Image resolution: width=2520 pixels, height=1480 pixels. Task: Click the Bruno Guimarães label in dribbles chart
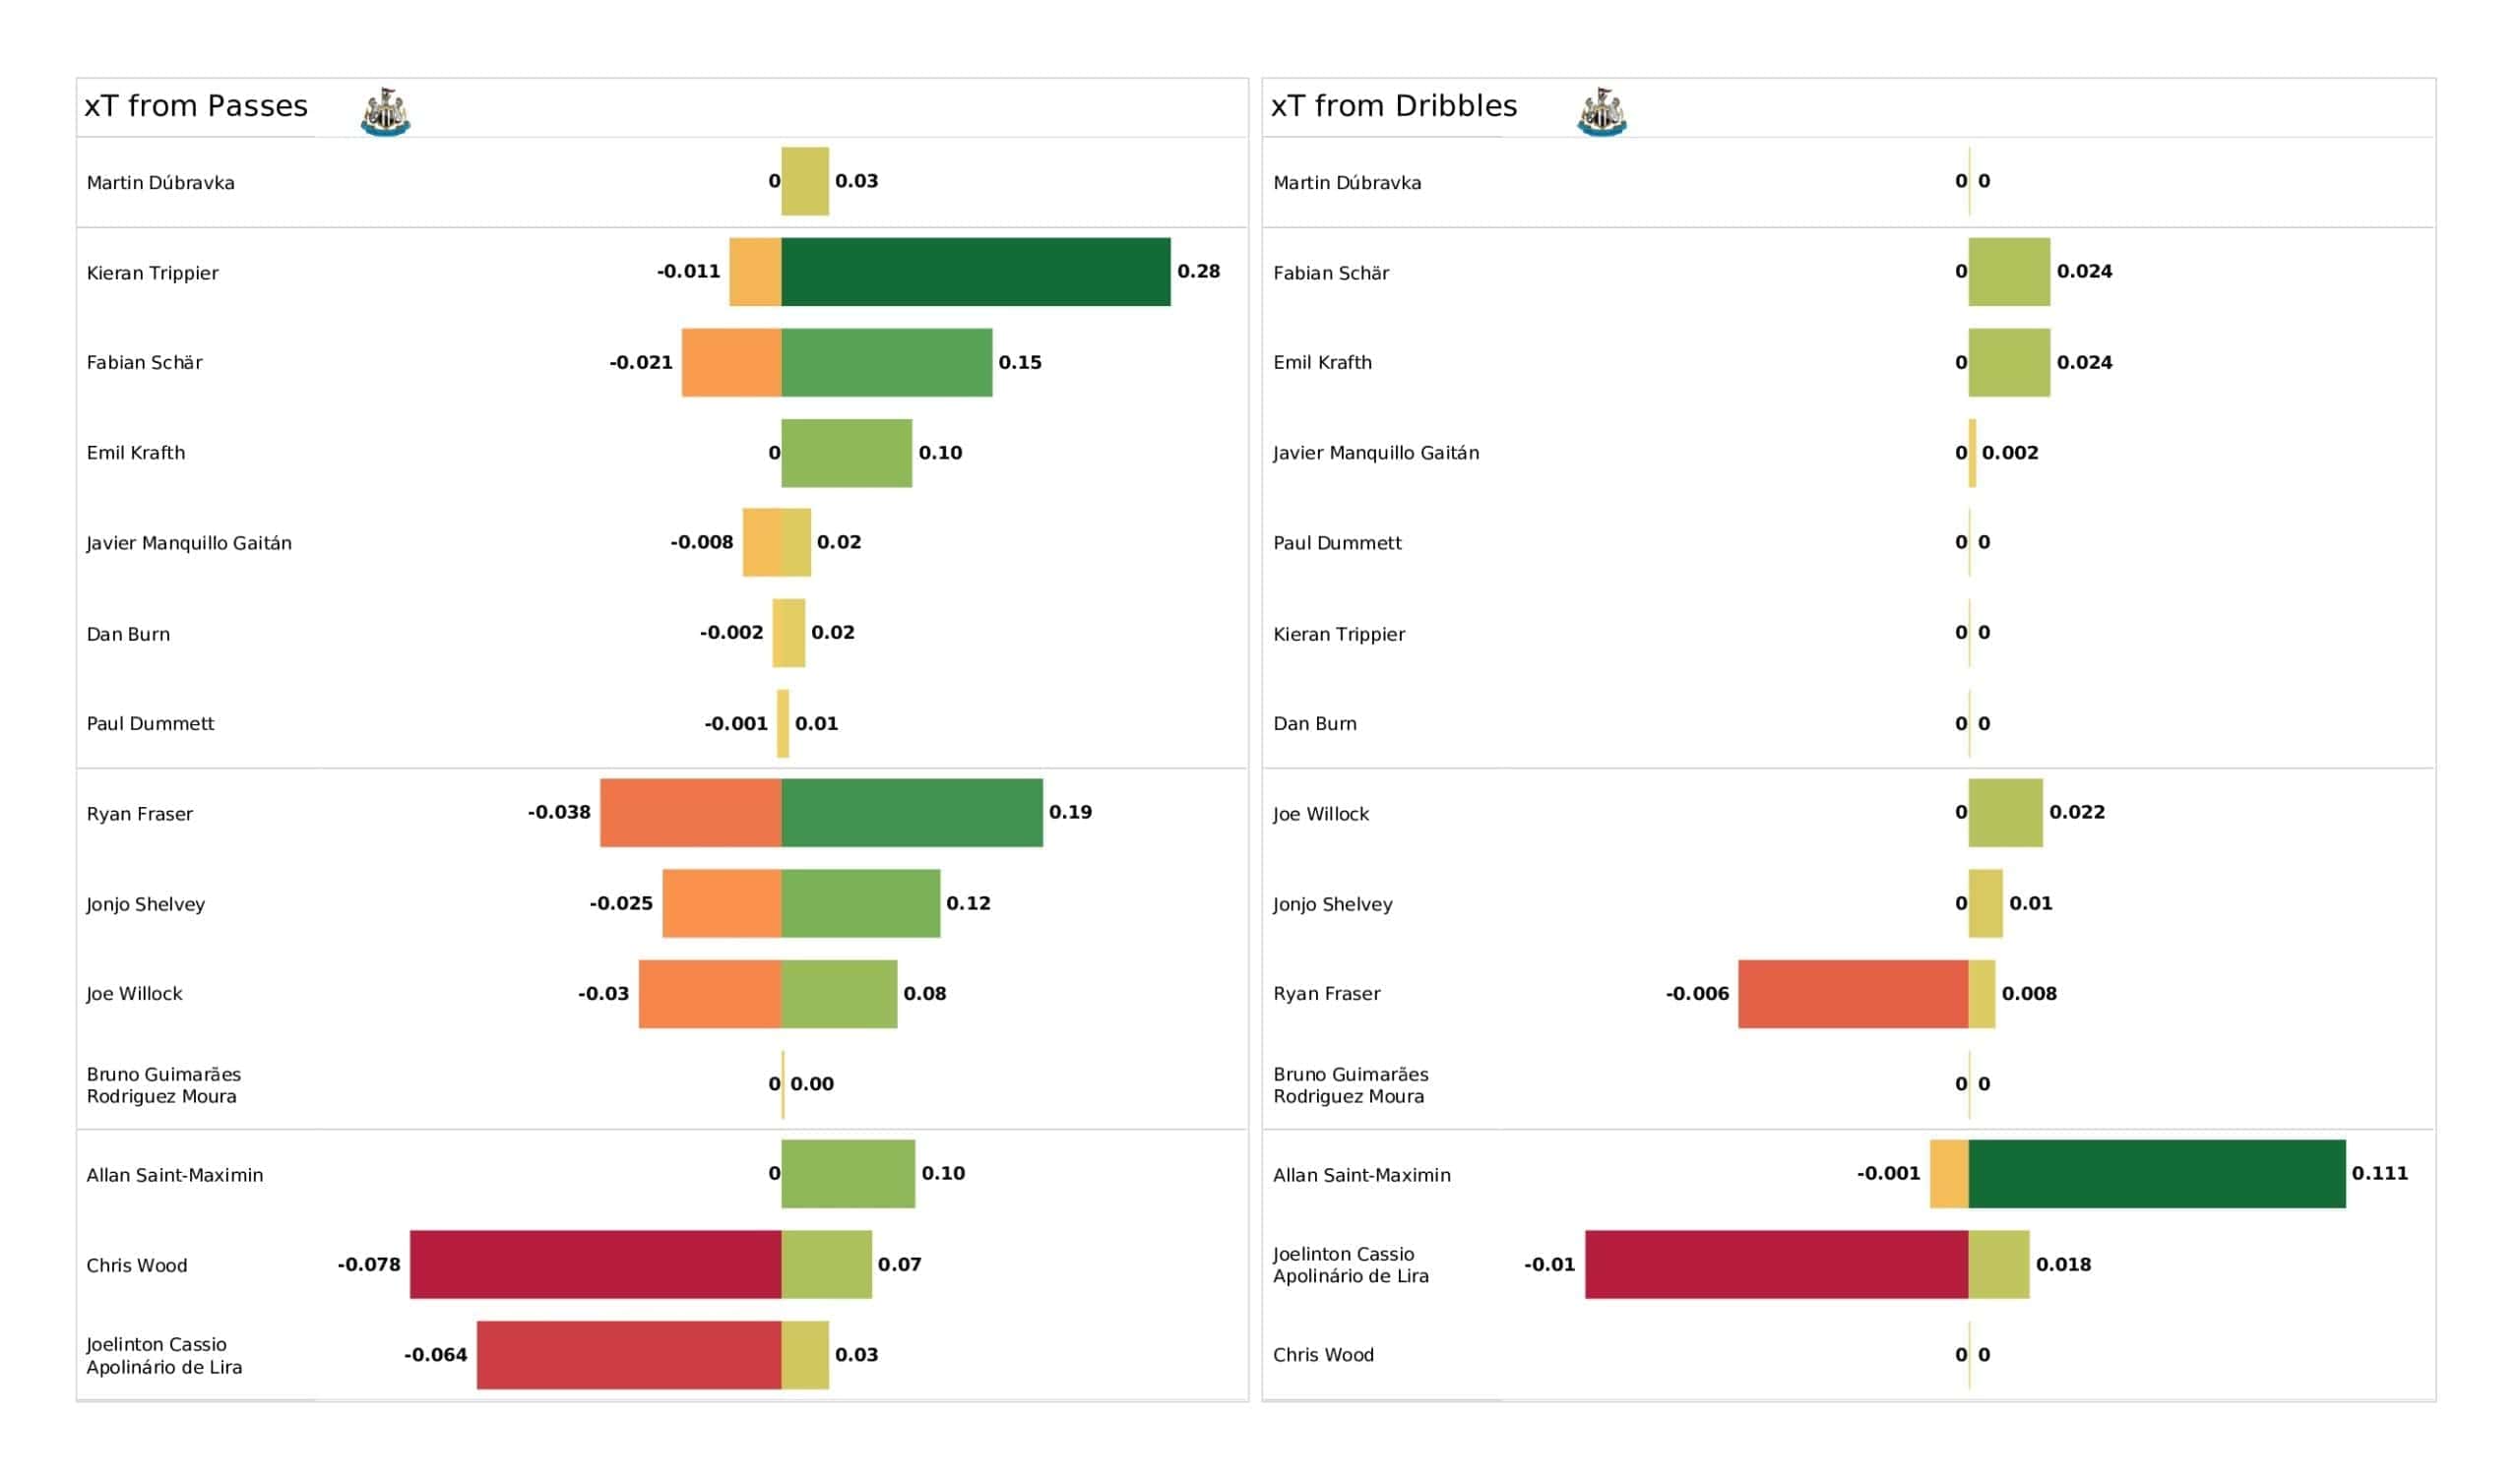1350,1085
